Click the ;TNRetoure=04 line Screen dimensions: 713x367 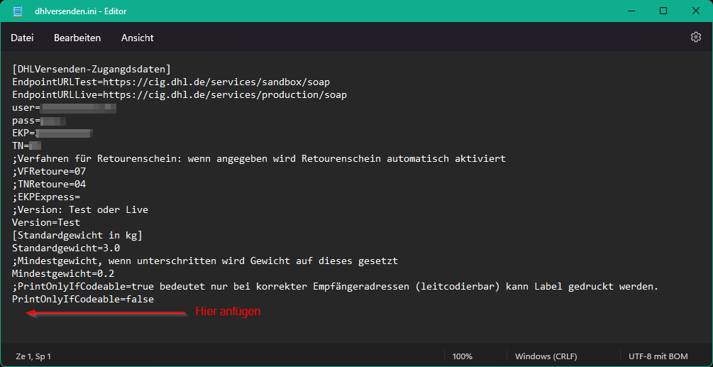(49, 184)
